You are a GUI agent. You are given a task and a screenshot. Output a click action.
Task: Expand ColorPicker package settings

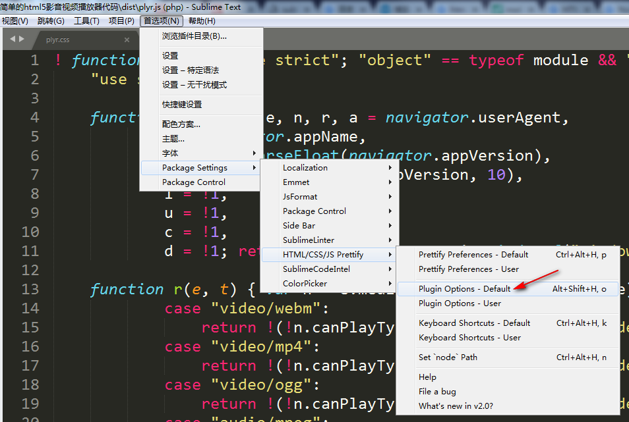(329, 283)
